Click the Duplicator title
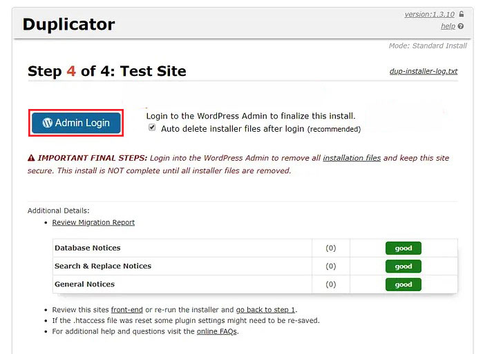The image size is (483, 354). pos(68,24)
